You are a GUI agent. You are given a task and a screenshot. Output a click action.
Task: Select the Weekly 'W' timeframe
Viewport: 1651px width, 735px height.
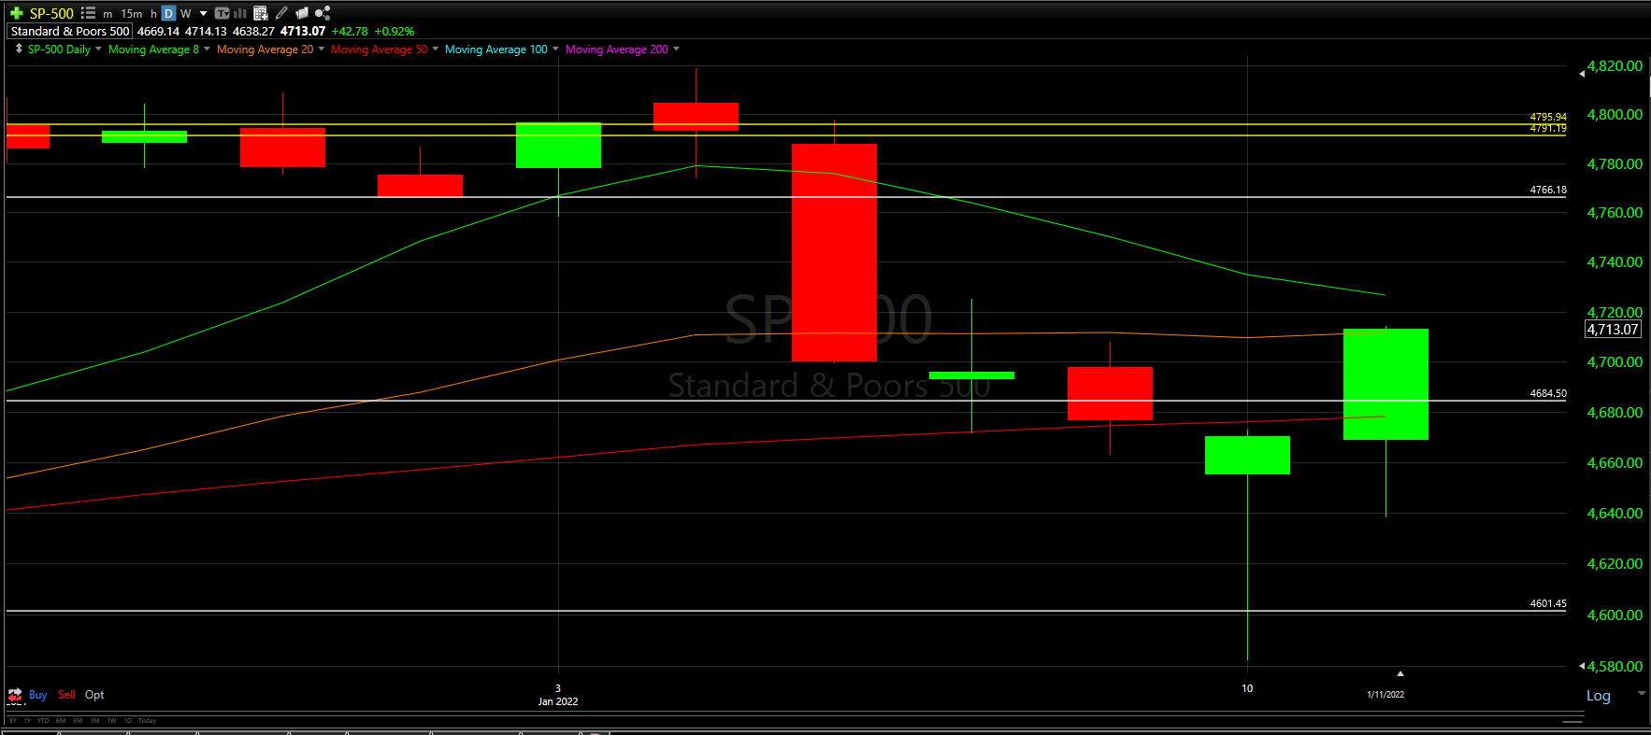click(185, 14)
